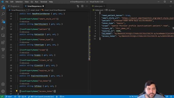Open the View menu
Screen dimensions: 174x98
coord(27,2)
